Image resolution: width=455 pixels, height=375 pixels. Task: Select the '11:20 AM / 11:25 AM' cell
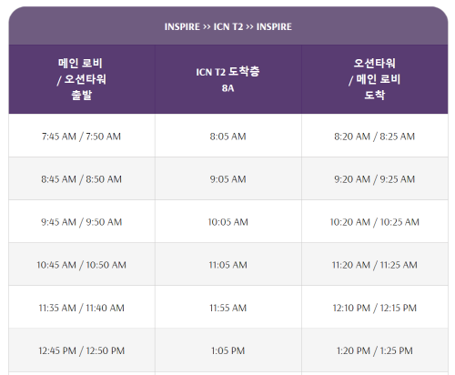375,264
